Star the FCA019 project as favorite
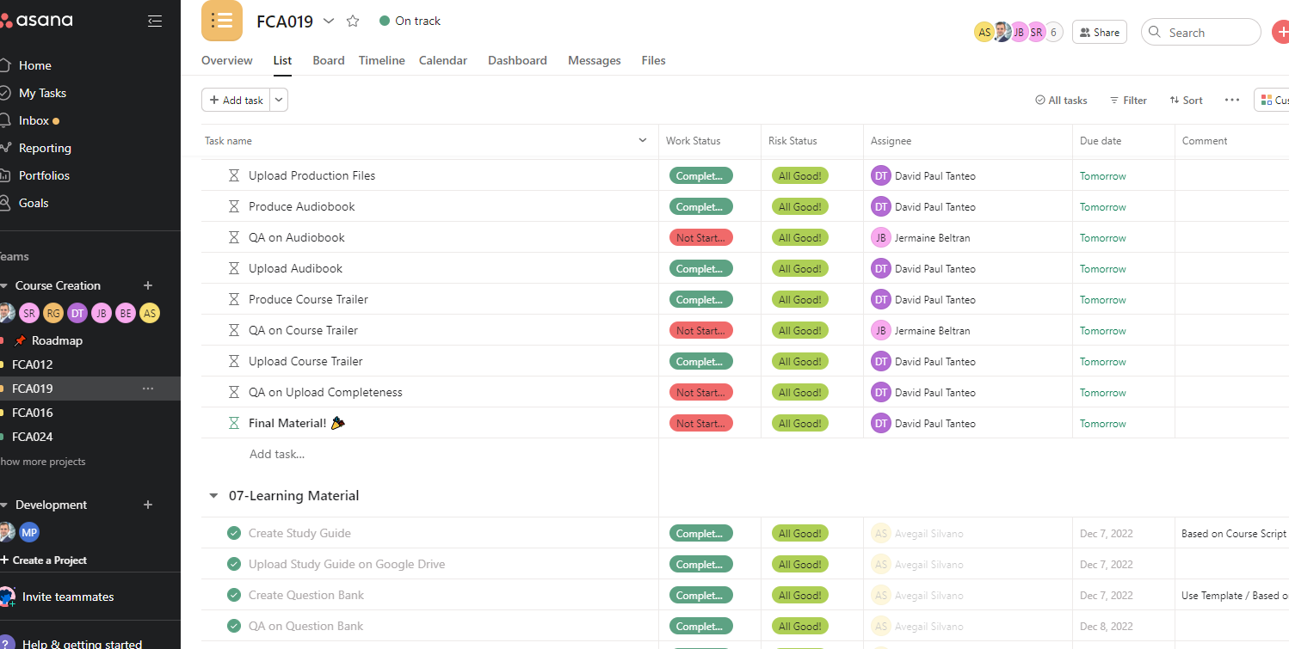Viewport: 1289px width, 649px height. (x=353, y=21)
